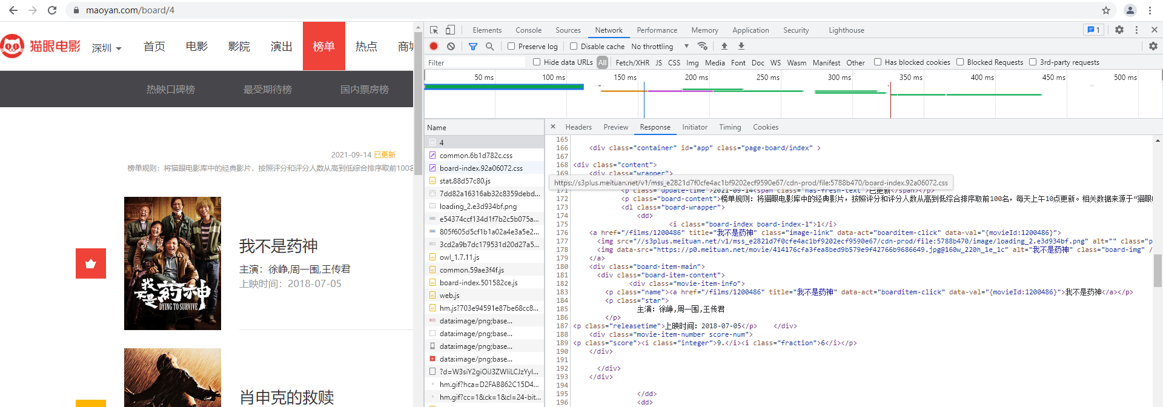Open the Timing tab of the request
The width and height of the screenshot is (1163, 407).
(x=730, y=127)
